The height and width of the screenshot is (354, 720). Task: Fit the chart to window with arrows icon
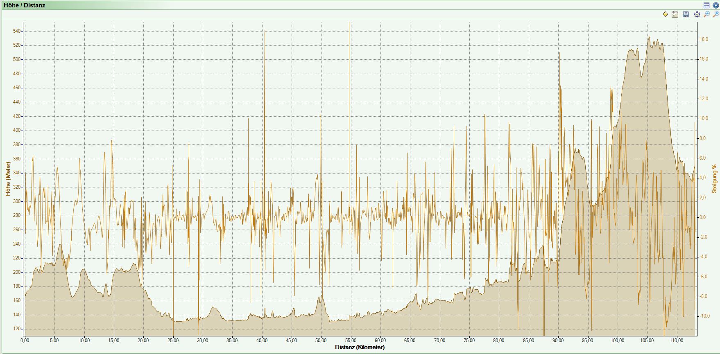(697, 14)
